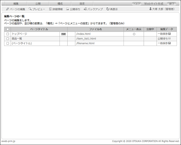The image size is (181, 145).
Task: Click the 終了 button to exit
Action: (171, 4)
